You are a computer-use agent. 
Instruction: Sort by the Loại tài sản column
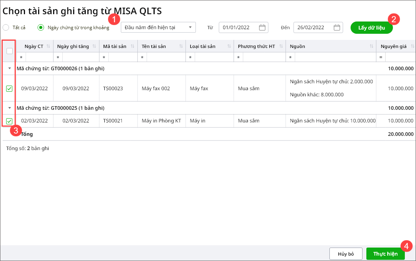coord(229,46)
